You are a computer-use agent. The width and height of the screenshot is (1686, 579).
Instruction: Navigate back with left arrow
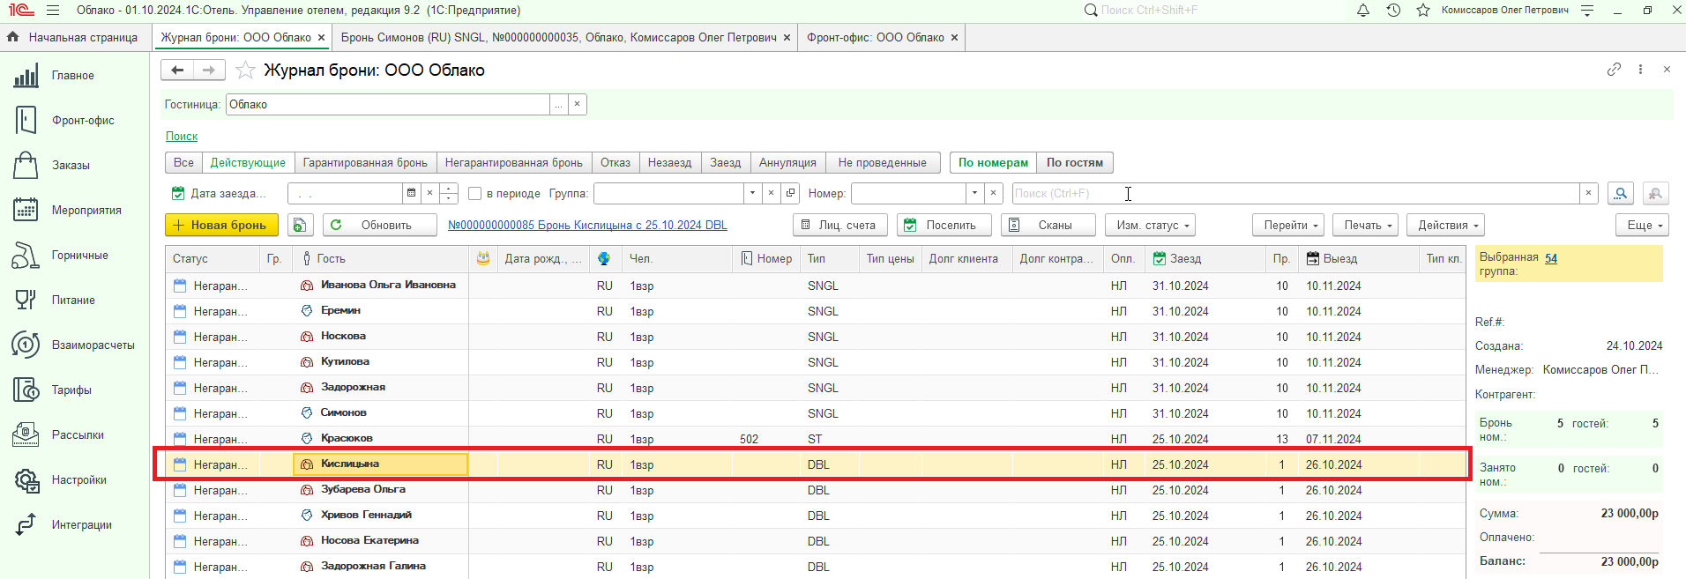click(x=177, y=70)
